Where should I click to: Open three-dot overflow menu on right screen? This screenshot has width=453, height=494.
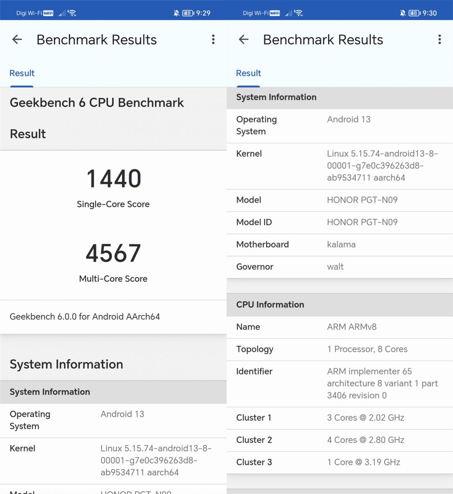tap(439, 39)
